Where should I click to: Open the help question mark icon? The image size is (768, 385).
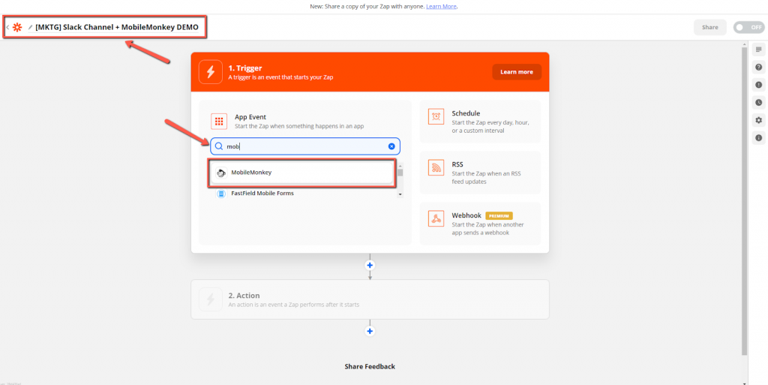pyautogui.click(x=758, y=67)
